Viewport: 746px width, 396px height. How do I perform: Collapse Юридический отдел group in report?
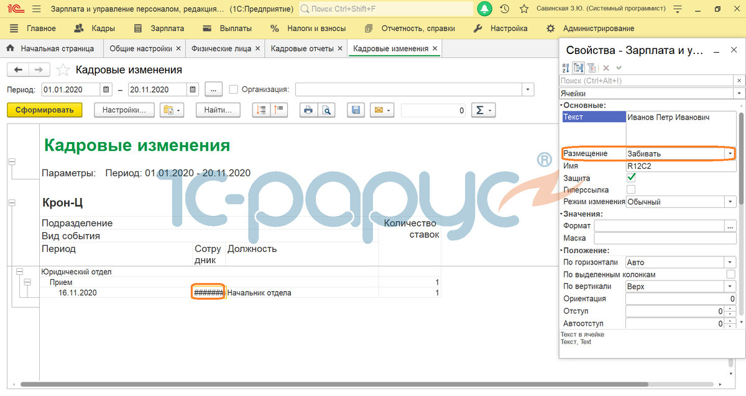19,272
